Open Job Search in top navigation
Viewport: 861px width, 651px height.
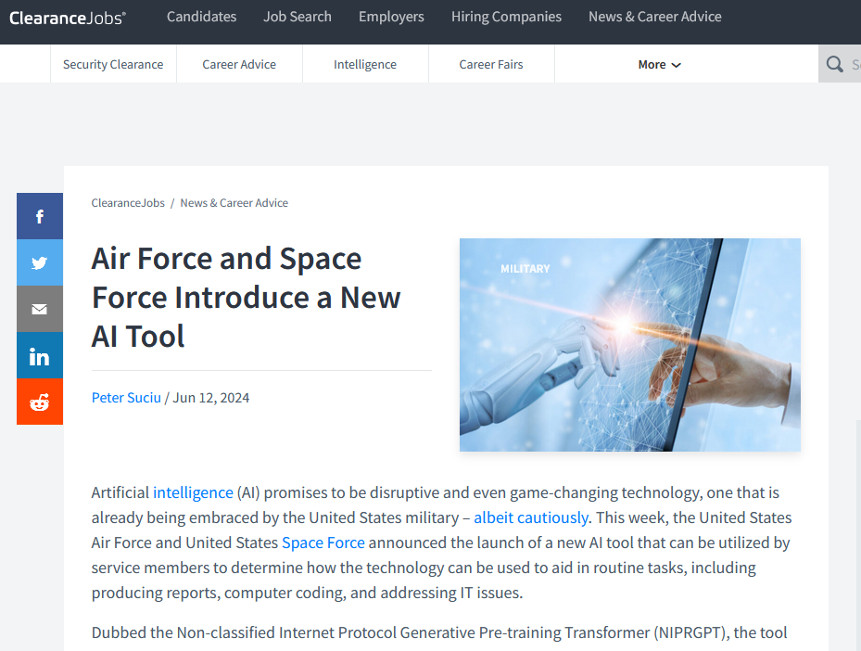coord(298,17)
